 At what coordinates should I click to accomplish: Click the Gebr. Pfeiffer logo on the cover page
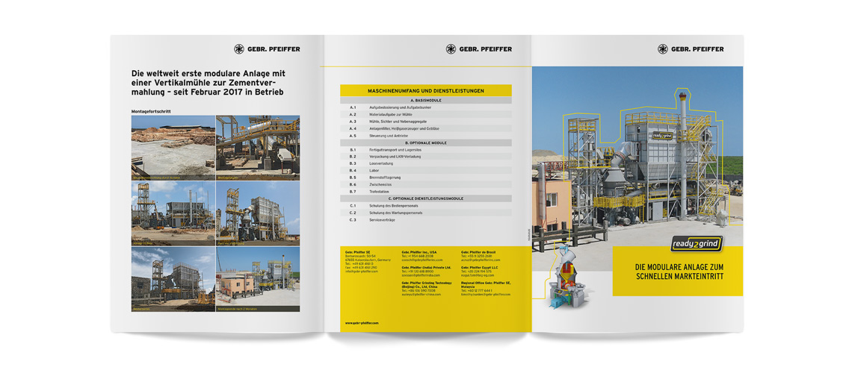coord(691,48)
